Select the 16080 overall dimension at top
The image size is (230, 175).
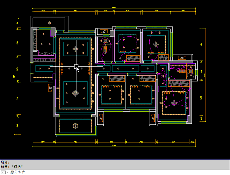[114, 8]
